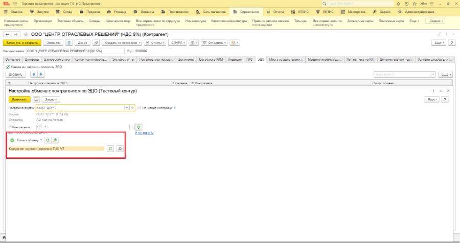Expand the СПАРК dropdown button
Viewport: 460px width, 243px height.
point(177,43)
